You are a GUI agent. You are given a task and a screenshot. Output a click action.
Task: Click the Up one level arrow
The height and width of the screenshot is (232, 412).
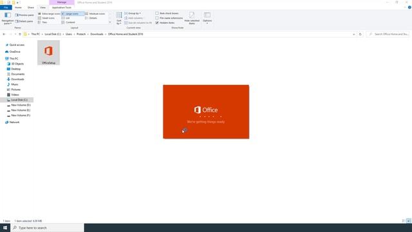coord(20,34)
